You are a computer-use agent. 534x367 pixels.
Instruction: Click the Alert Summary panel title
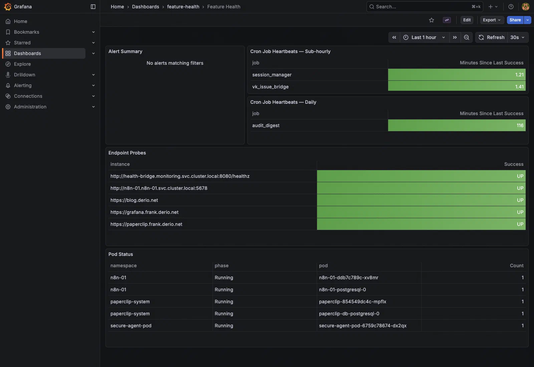point(125,51)
